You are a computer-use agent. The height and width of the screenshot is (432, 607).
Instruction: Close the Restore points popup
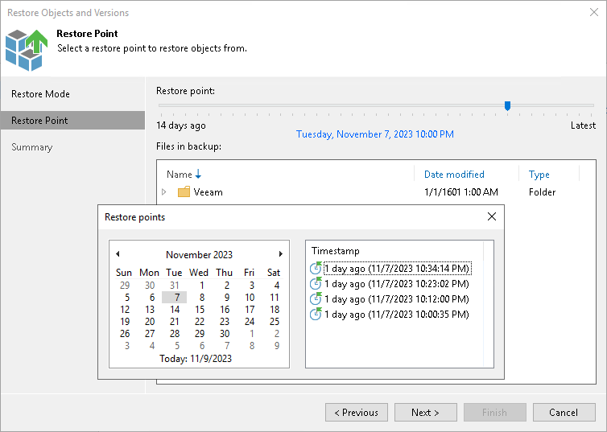[x=492, y=216]
